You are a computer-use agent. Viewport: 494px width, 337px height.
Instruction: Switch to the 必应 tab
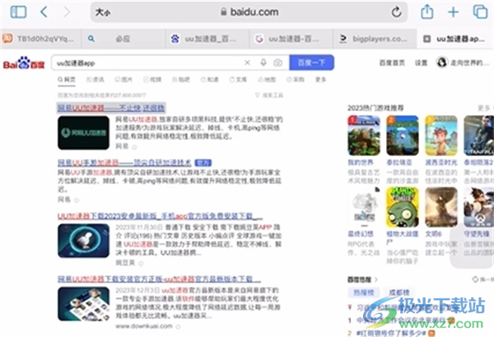122,38
